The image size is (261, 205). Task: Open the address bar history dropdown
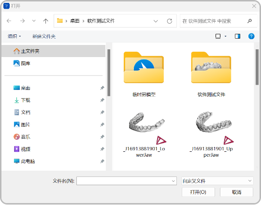pyautogui.click(x=156, y=21)
